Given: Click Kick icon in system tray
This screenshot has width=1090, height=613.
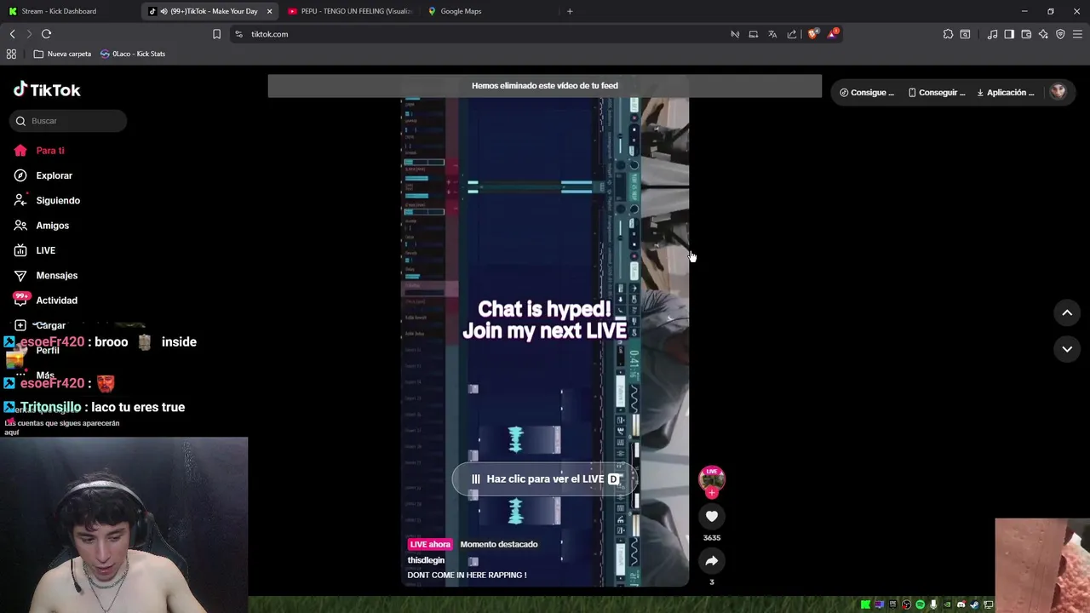Looking at the screenshot, I should click(x=865, y=604).
